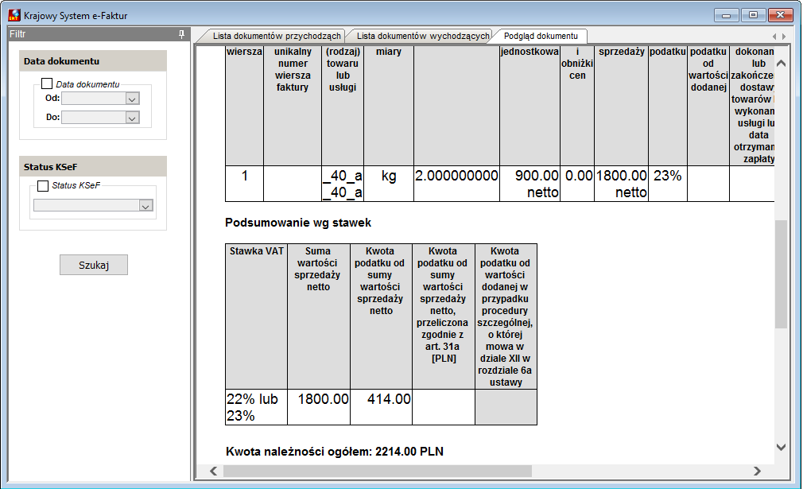Image resolution: width=803 pixels, height=489 pixels.
Task: Select the Podgląd dokumentu tab
Action: [x=541, y=37]
